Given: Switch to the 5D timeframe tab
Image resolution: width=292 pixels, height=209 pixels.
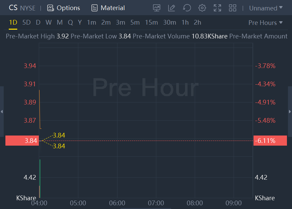Looking at the screenshot, I should coord(26,23).
